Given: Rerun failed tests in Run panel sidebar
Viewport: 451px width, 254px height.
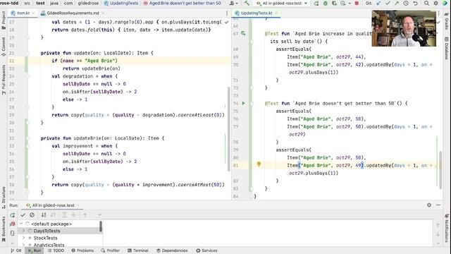Looking at the screenshot, I should (13, 224).
